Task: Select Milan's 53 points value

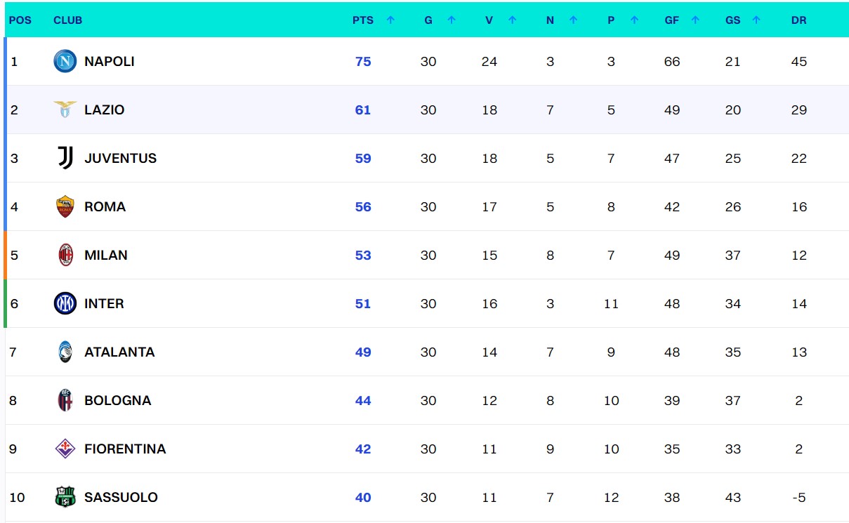Action: [363, 255]
